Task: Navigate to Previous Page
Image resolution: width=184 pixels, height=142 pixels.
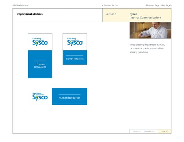Action: [x=153, y=6]
